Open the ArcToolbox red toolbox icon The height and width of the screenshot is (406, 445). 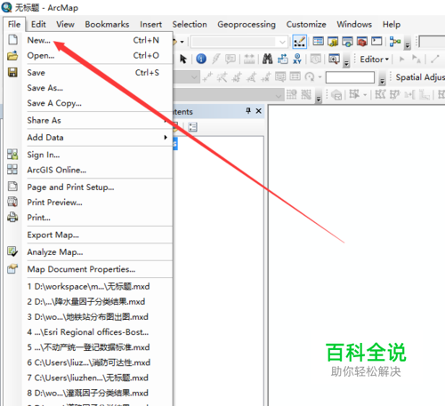point(362,42)
